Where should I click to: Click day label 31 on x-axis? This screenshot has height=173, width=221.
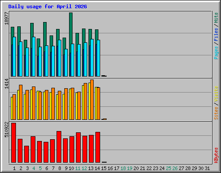[207, 168]
